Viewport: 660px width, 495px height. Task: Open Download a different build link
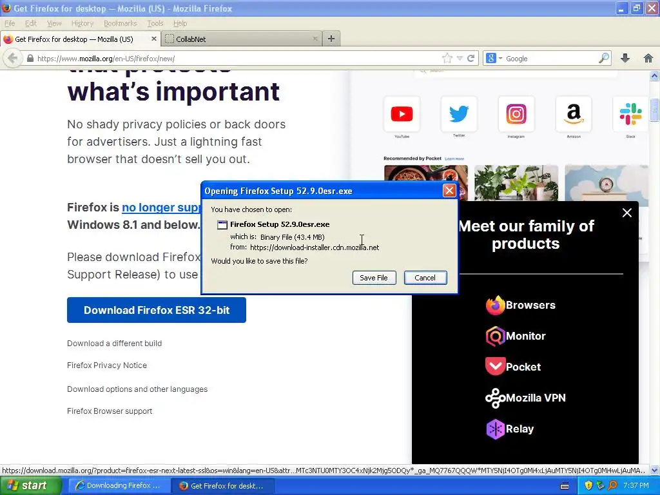tap(115, 343)
